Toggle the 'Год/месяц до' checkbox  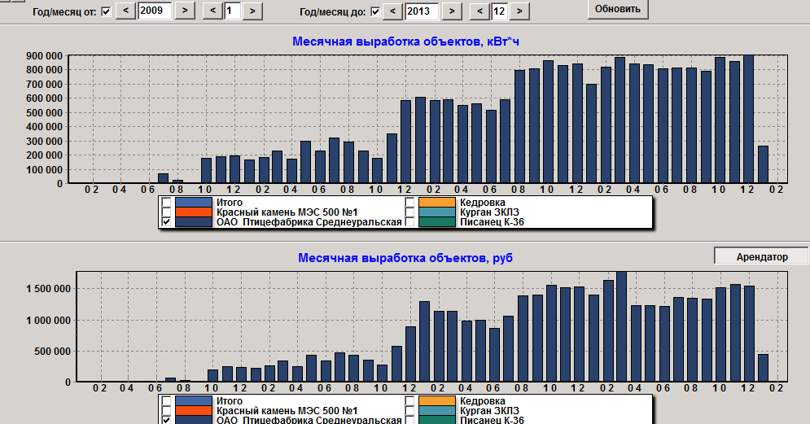[x=374, y=11]
